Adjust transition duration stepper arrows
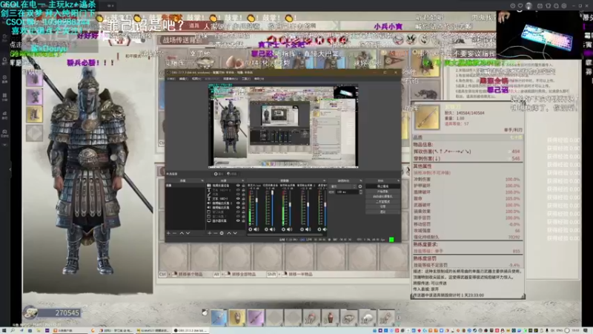 click(361, 192)
